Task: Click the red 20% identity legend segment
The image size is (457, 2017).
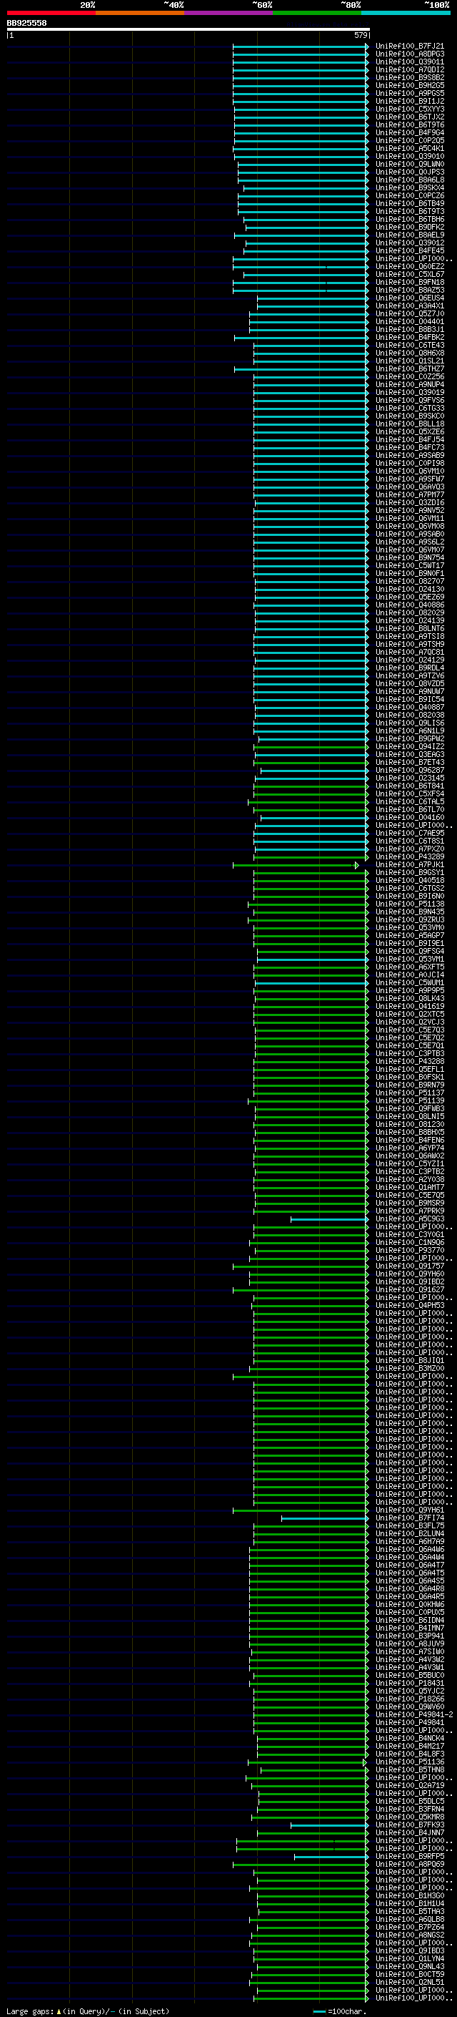Action: point(51,13)
